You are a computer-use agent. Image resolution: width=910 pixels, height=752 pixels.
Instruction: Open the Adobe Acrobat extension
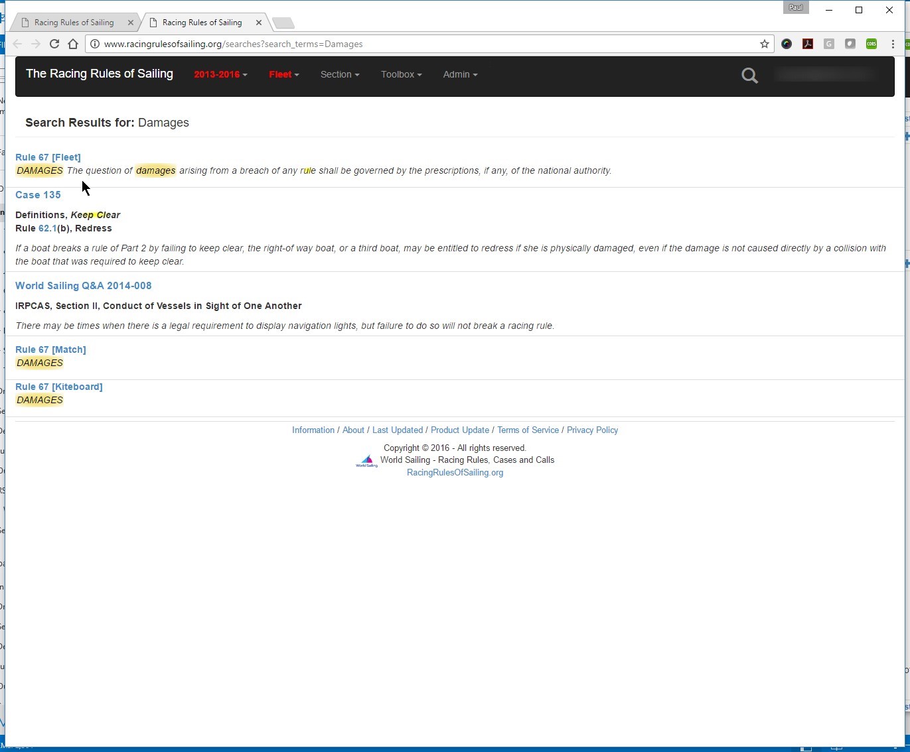(808, 44)
